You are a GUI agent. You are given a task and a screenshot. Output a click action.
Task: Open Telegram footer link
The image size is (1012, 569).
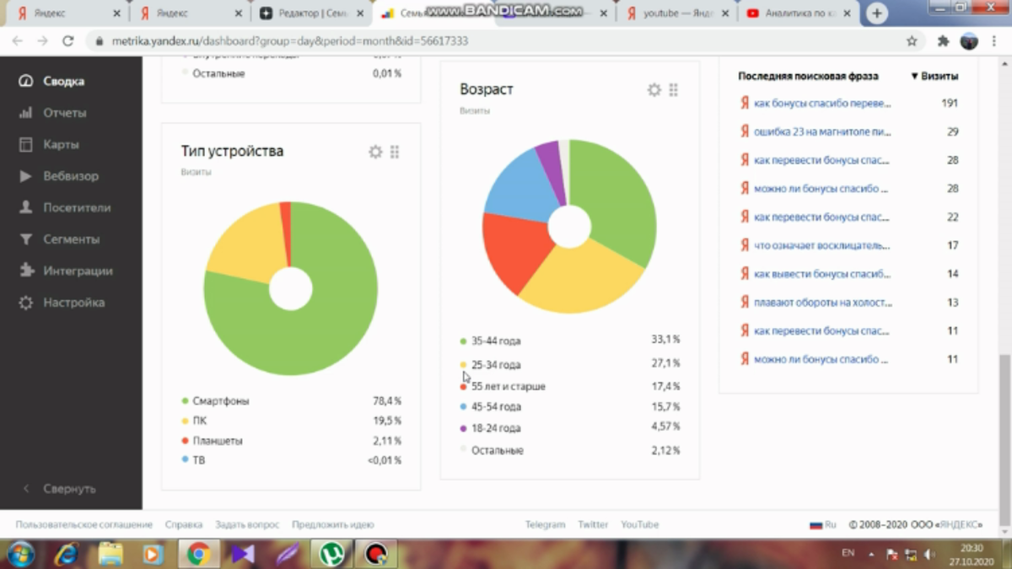point(546,524)
